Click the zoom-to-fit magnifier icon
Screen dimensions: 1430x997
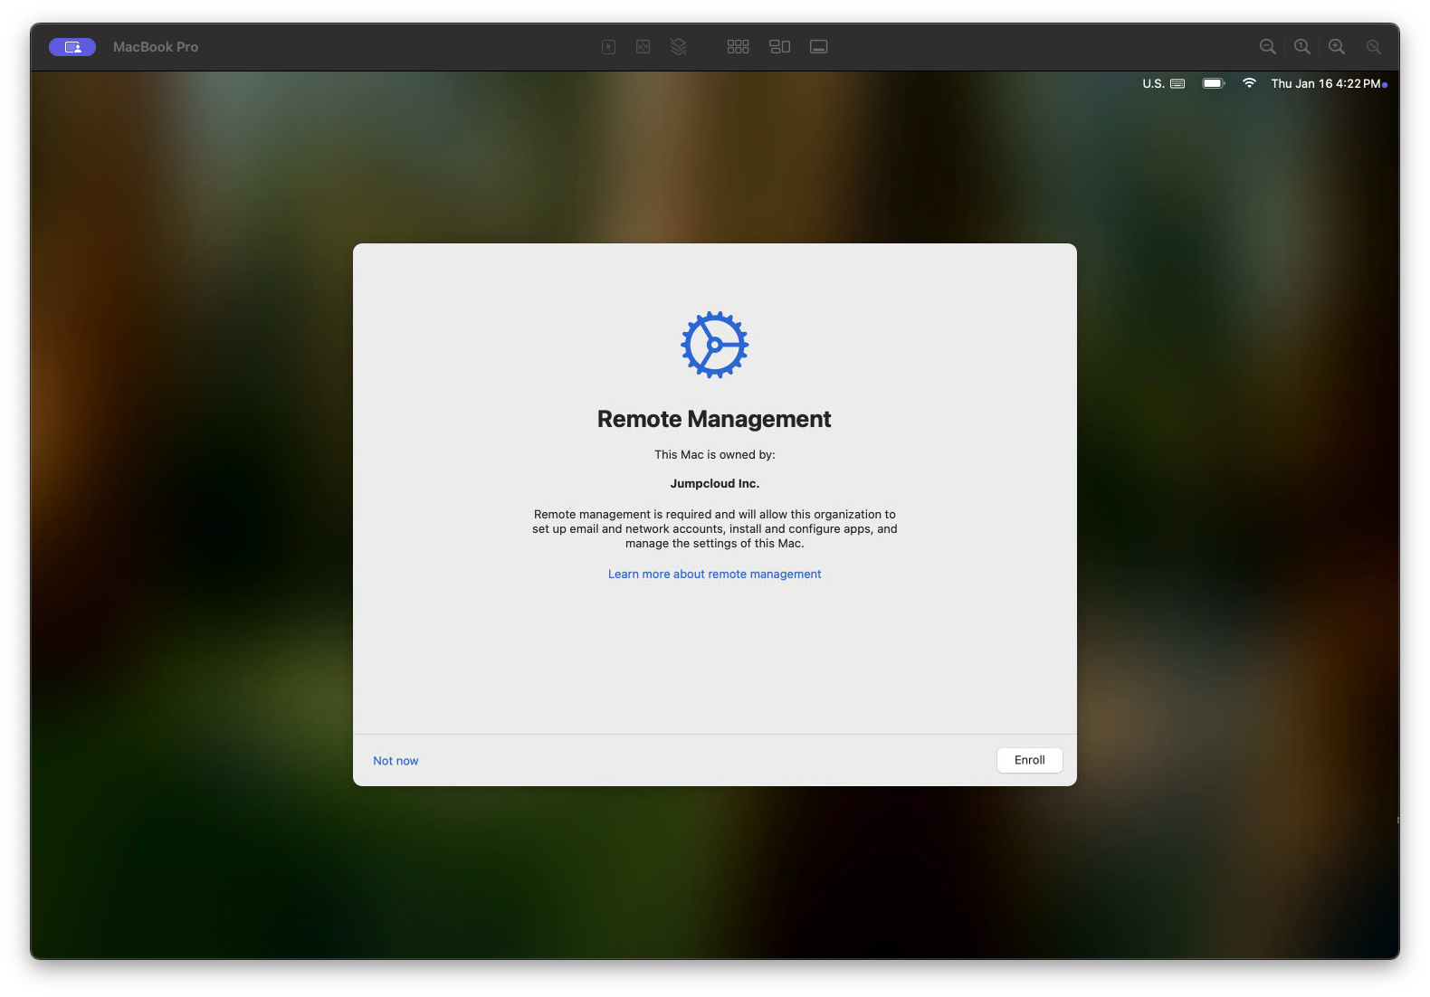[x=1373, y=47]
